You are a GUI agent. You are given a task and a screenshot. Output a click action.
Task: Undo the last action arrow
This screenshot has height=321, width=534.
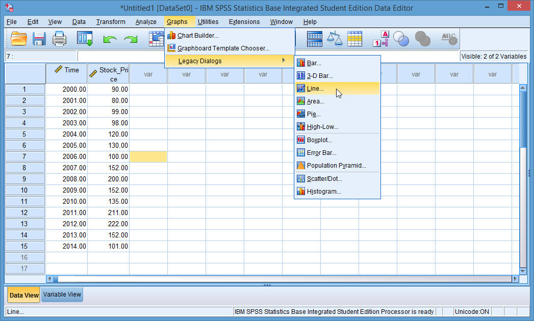(110, 39)
